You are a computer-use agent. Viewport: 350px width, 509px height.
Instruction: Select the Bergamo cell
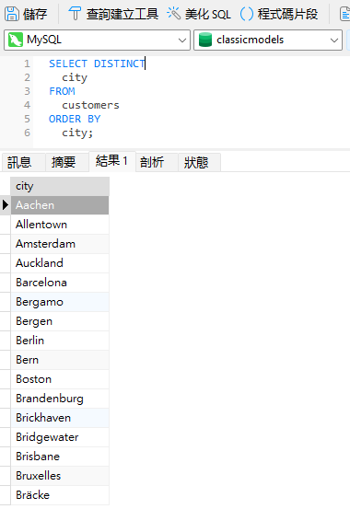click(x=60, y=302)
